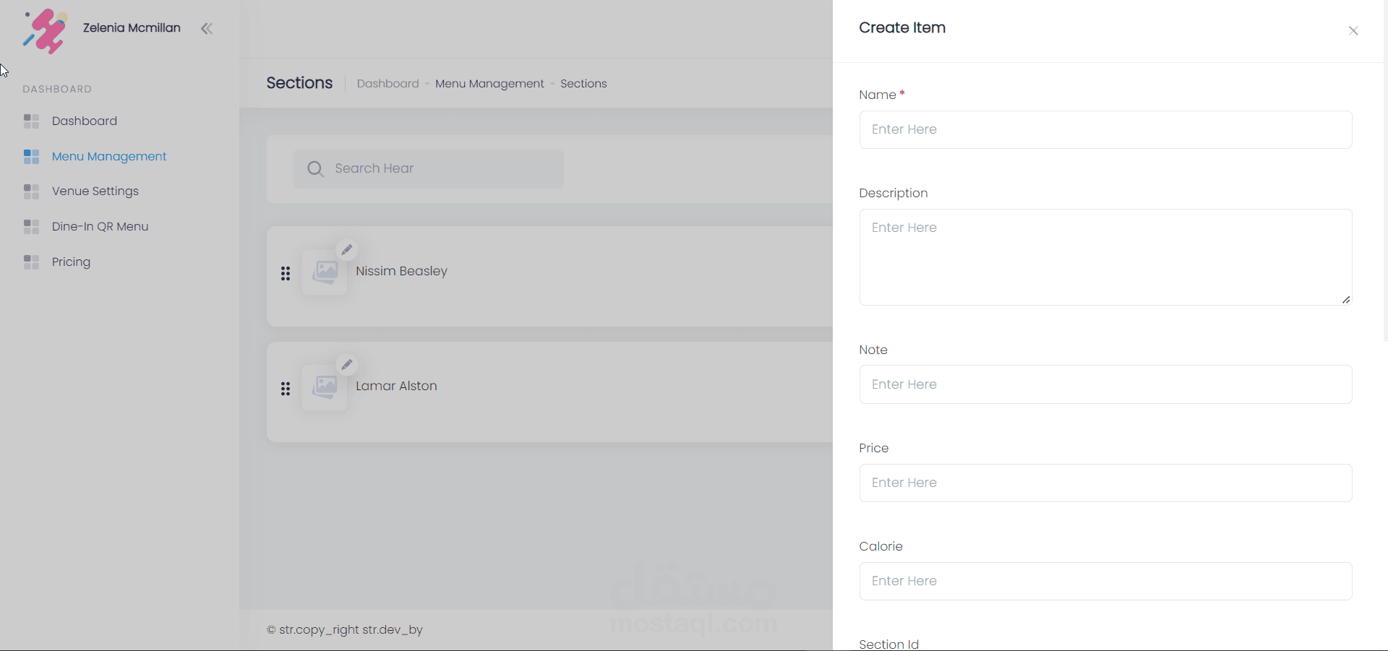
Task: Click the Pricing sidebar icon
Action: (31, 262)
